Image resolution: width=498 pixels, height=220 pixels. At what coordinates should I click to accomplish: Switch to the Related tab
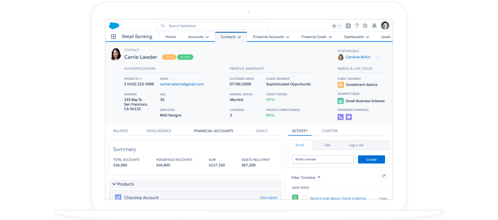(120, 131)
